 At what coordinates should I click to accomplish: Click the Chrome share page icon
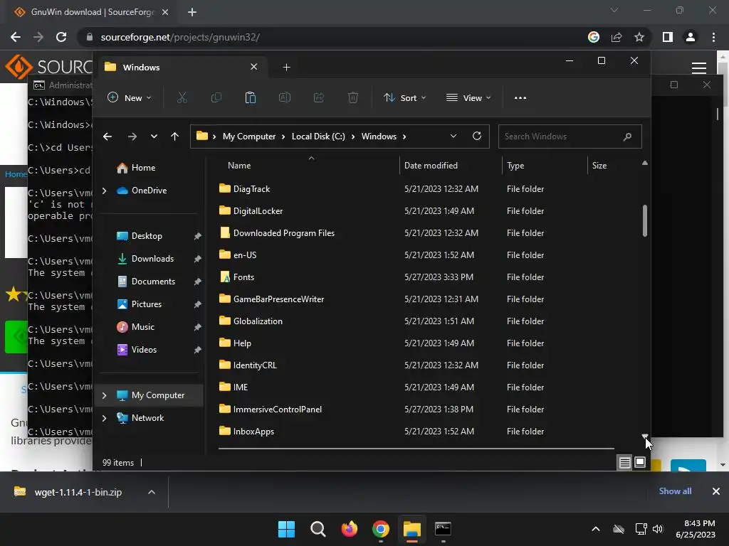[x=617, y=37]
